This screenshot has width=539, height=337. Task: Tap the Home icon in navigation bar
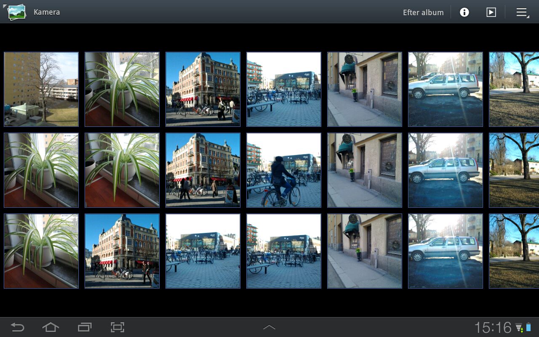click(x=51, y=327)
